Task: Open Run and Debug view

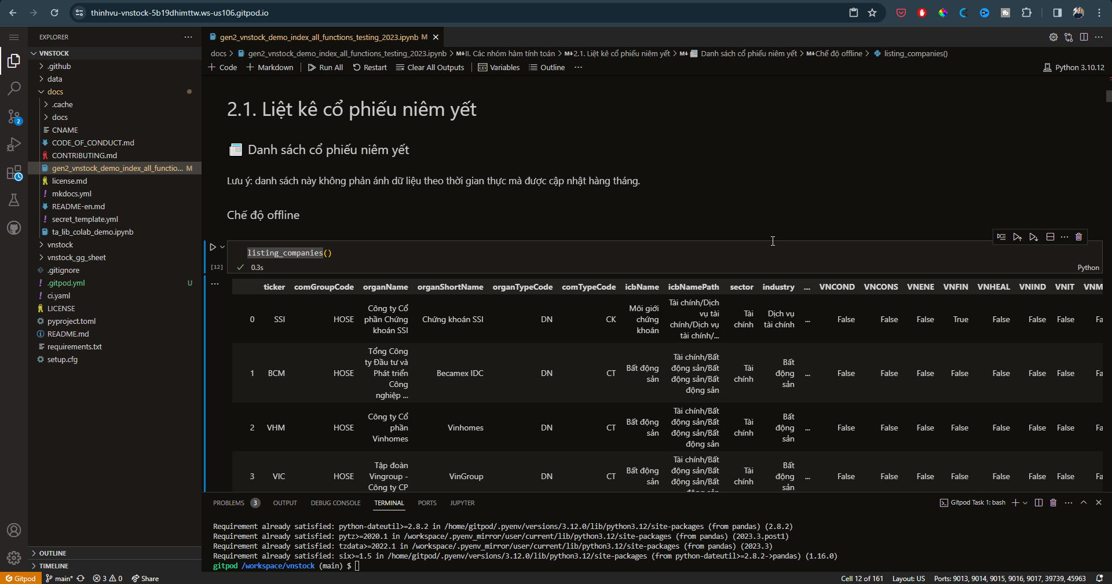Action: click(14, 144)
